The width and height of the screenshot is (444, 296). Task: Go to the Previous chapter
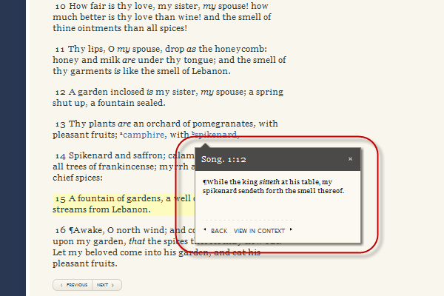click(x=73, y=284)
